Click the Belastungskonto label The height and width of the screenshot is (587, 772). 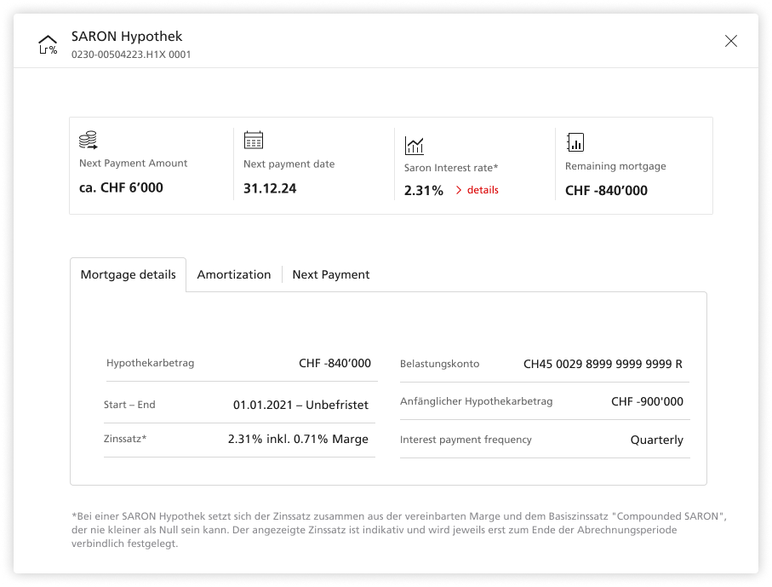(440, 364)
